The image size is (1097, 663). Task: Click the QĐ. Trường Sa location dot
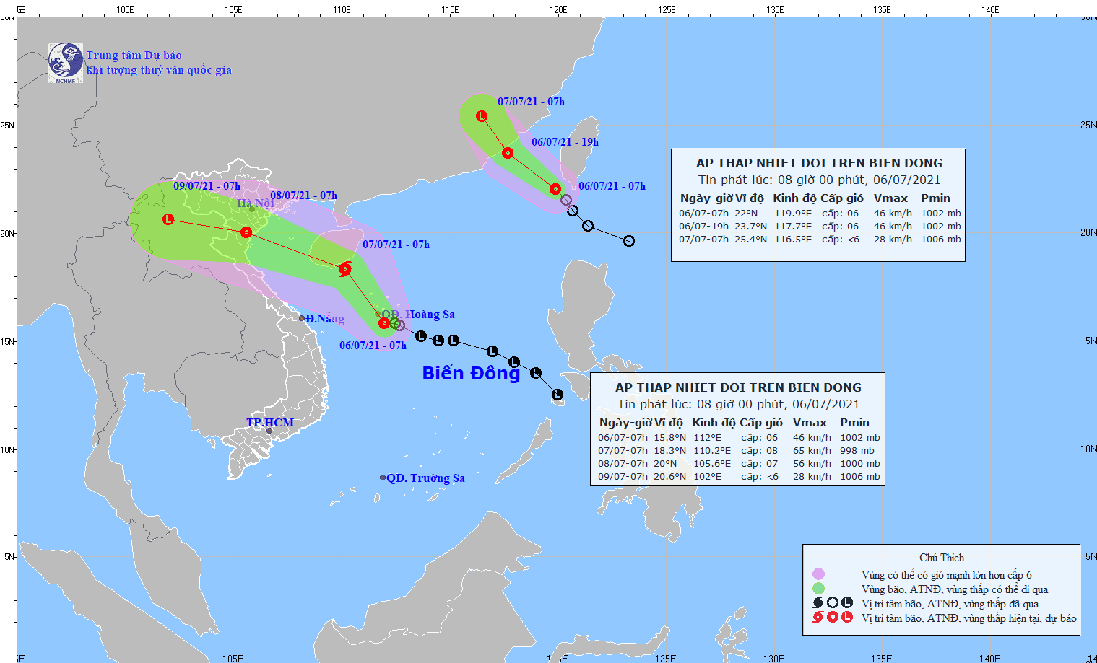[383, 478]
